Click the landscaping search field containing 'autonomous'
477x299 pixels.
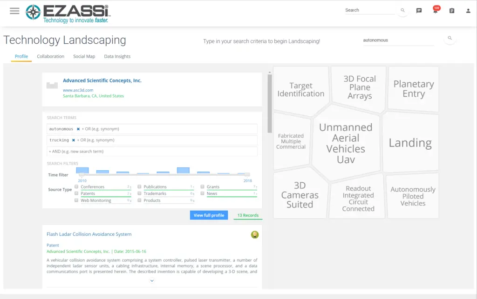[x=398, y=40]
